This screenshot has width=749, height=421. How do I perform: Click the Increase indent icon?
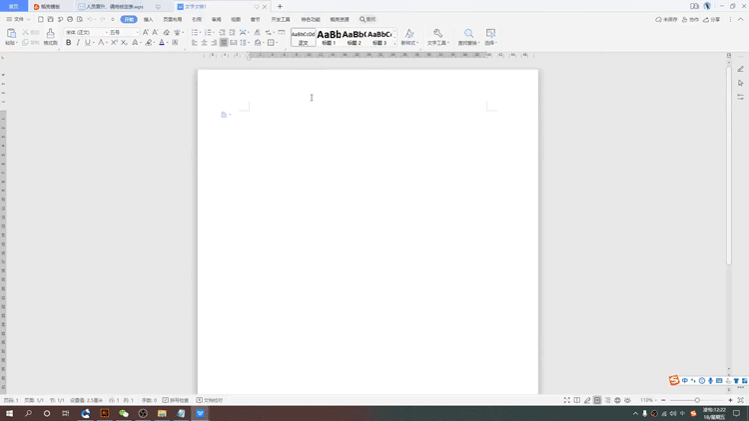[x=232, y=32]
